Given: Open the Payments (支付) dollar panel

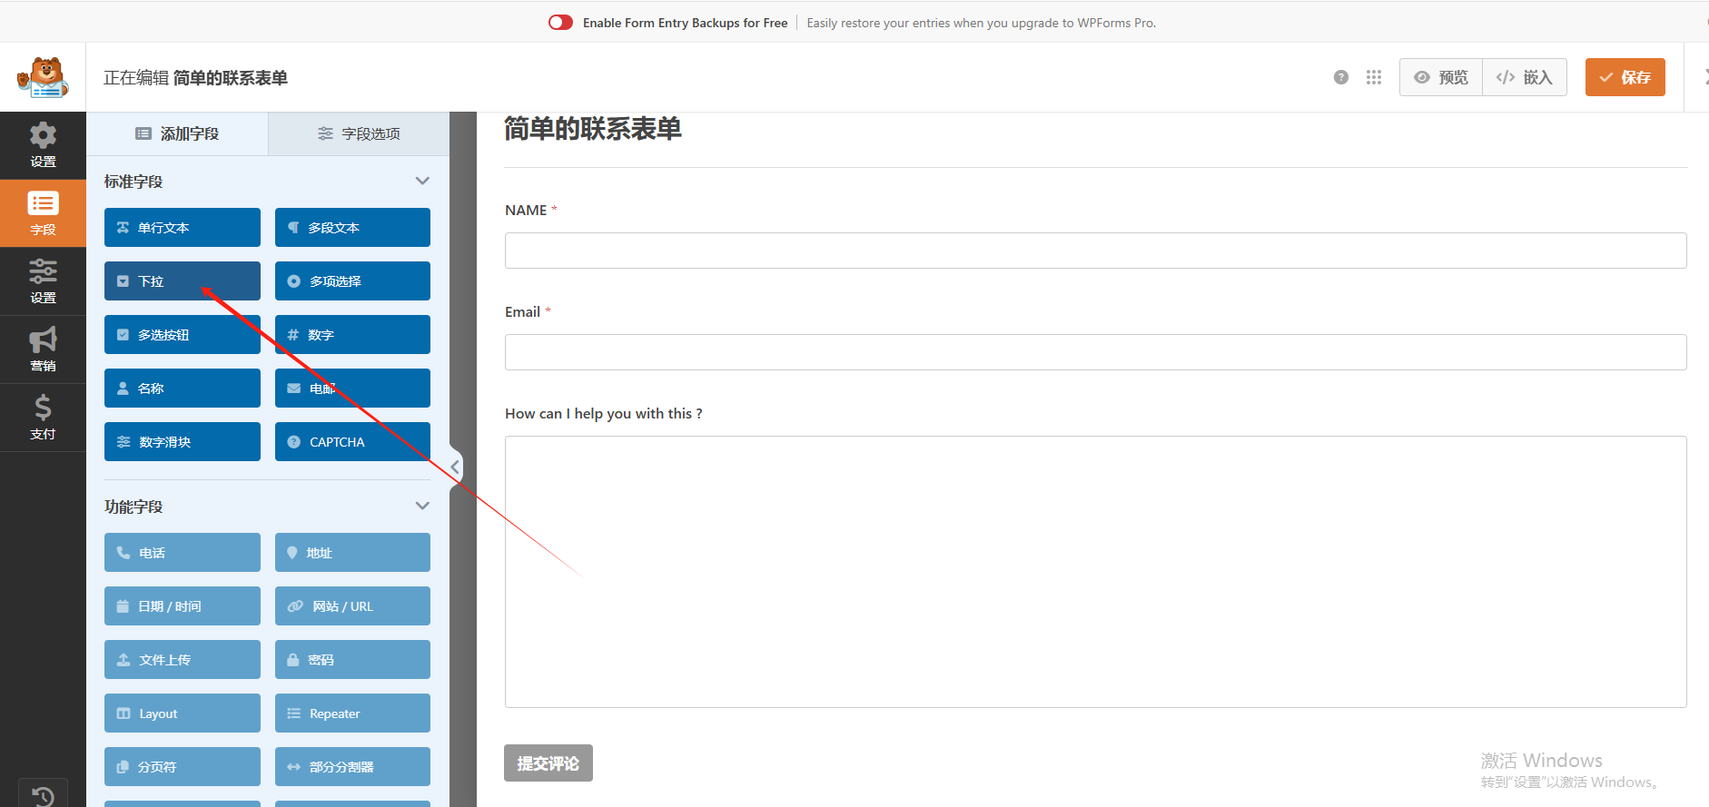Looking at the screenshot, I should [x=43, y=418].
